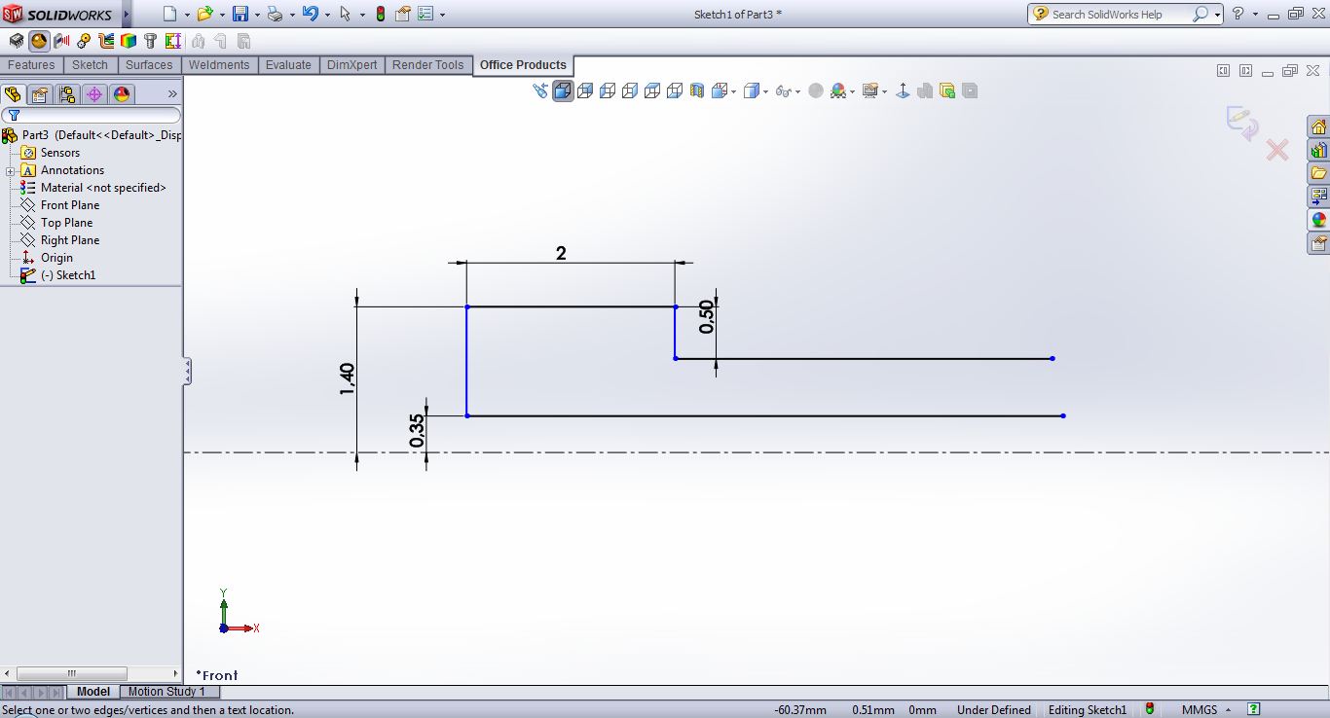This screenshot has height=718, width=1330.
Task: Toggle the PhotoView 360 add-in button
Action: 39,41
